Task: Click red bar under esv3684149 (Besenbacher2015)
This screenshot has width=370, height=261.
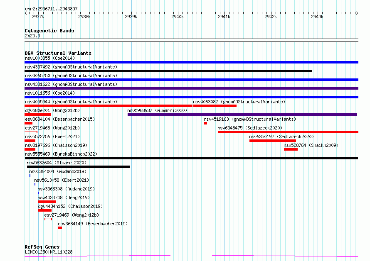Action: (60, 228)
